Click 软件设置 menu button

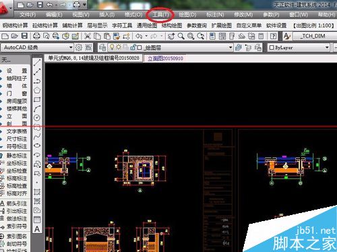coord(276,26)
